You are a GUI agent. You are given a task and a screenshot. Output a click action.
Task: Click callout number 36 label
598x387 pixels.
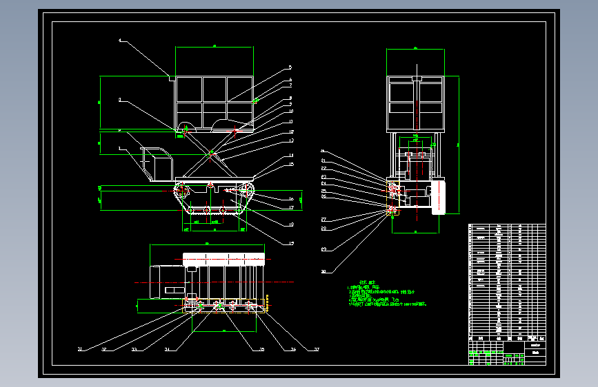click(293, 349)
